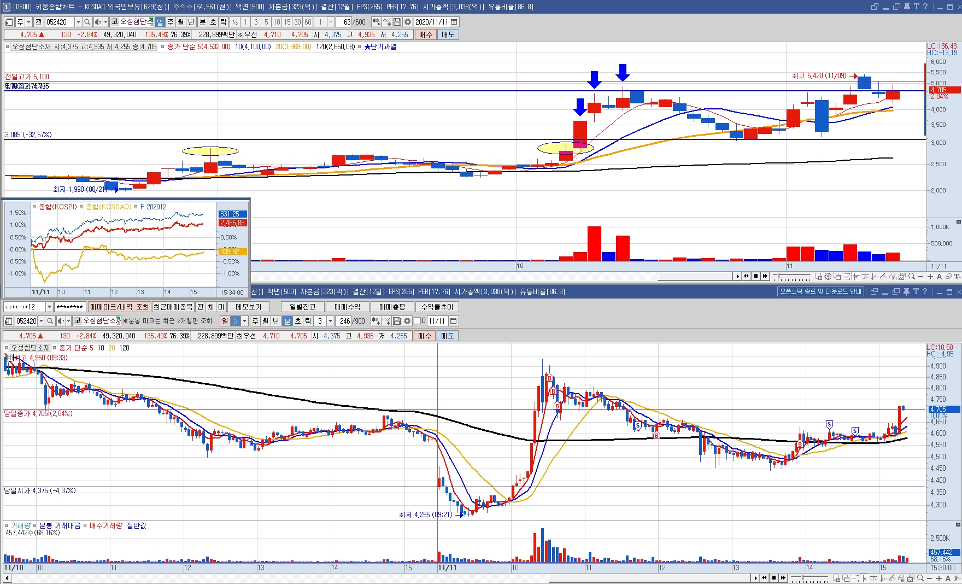This screenshot has height=585, width=962.
Task: Expand the account number ****-**12 dropdown
Action: click(49, 307)
